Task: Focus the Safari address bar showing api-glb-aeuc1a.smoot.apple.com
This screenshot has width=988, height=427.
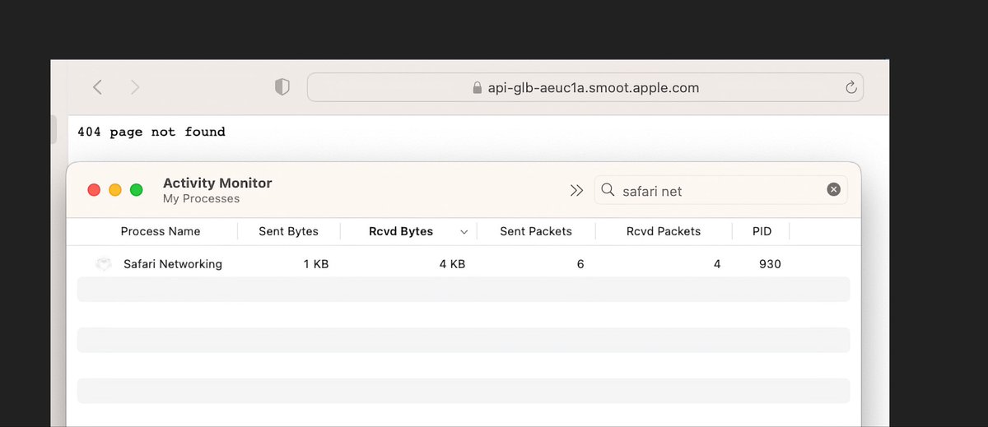Action: click(x=585, y=87)
